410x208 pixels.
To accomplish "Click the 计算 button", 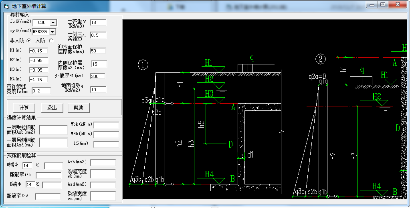I will 24,108.
